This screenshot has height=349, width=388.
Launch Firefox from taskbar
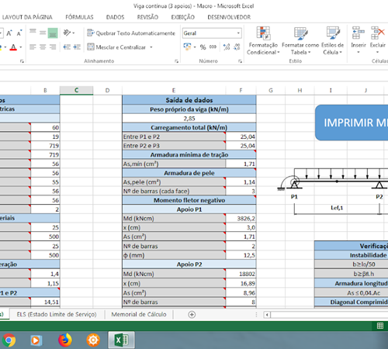64,340
